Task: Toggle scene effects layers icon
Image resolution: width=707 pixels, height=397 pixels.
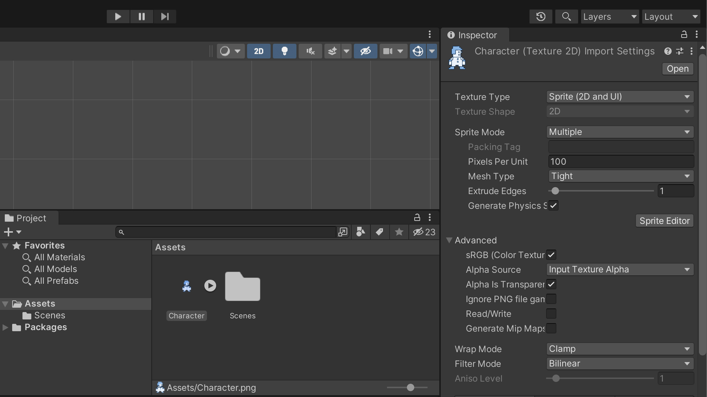Action: click(x=333, y=51)
